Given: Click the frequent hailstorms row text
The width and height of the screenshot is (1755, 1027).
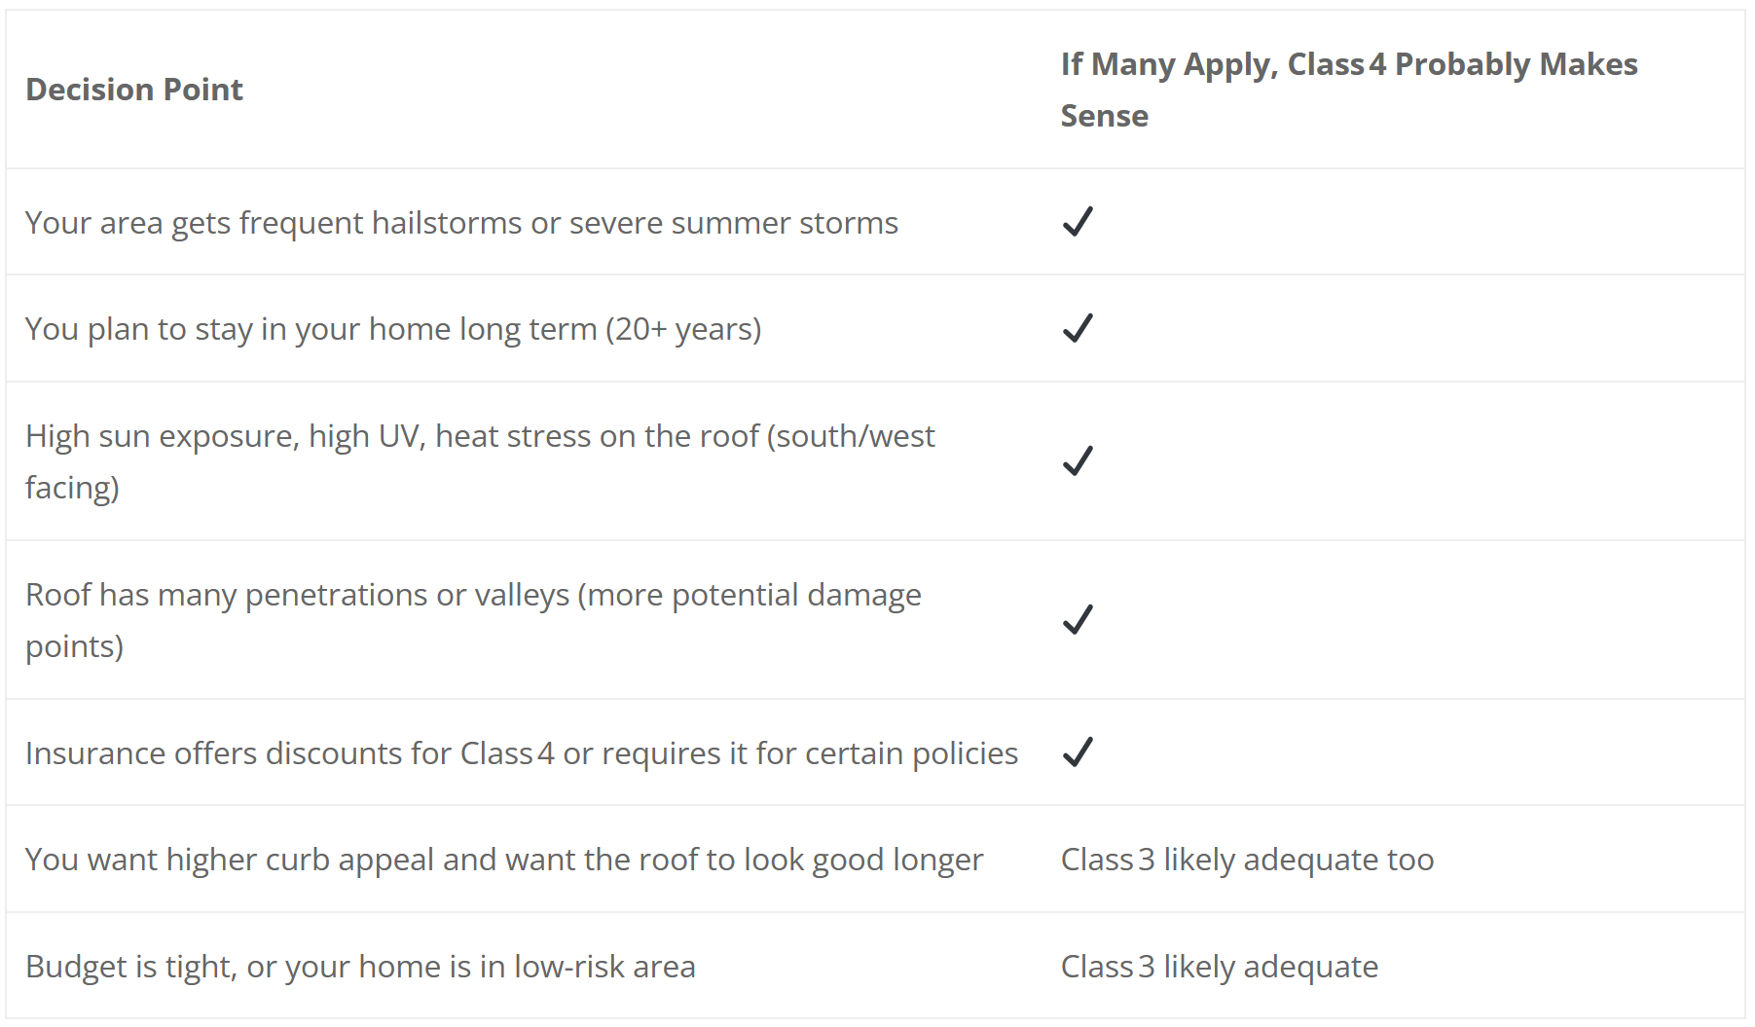Looking at the screenshot, I should [460, 223].
